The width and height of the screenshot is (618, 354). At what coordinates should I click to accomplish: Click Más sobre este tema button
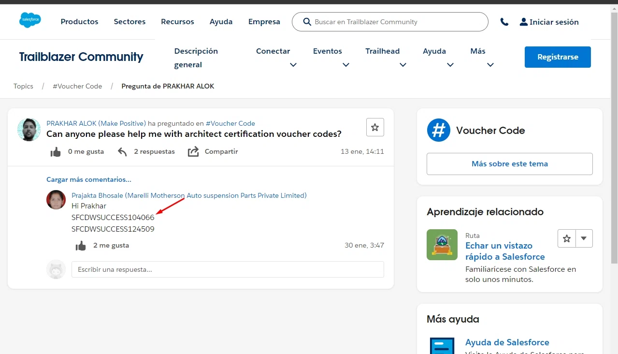tap(510, 164)
